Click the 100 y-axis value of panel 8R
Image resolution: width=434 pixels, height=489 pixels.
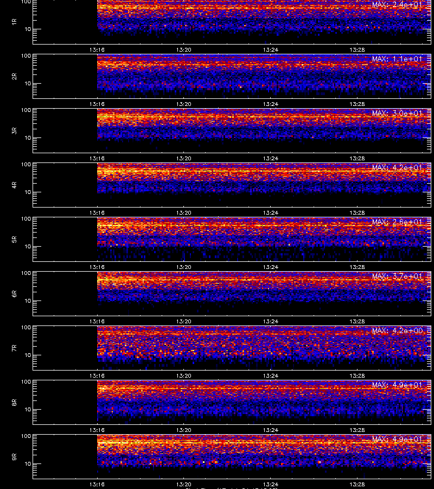click(26, 382)
